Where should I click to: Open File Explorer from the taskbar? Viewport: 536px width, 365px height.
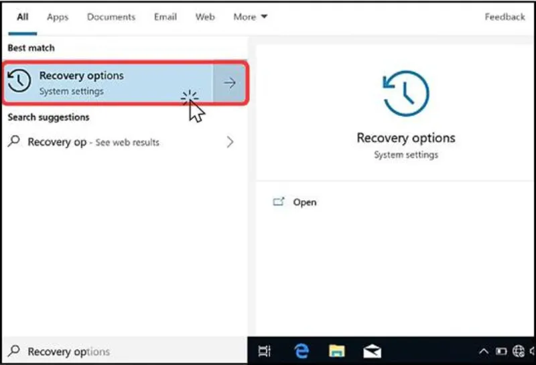tap(337, 351)
